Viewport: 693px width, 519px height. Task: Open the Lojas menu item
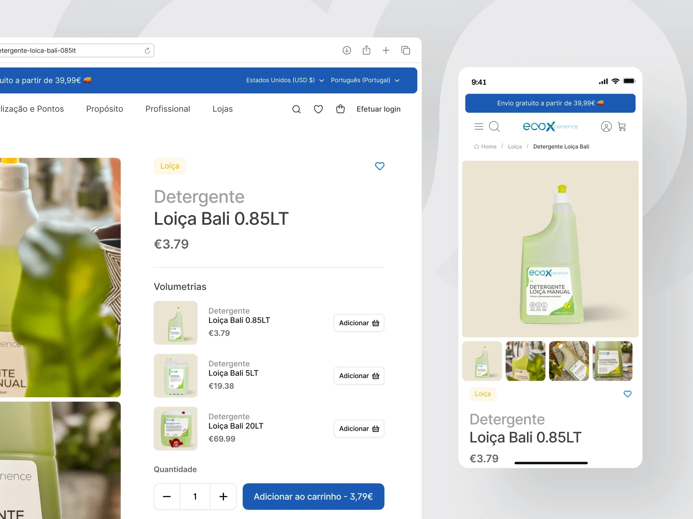tap(222, 109)
